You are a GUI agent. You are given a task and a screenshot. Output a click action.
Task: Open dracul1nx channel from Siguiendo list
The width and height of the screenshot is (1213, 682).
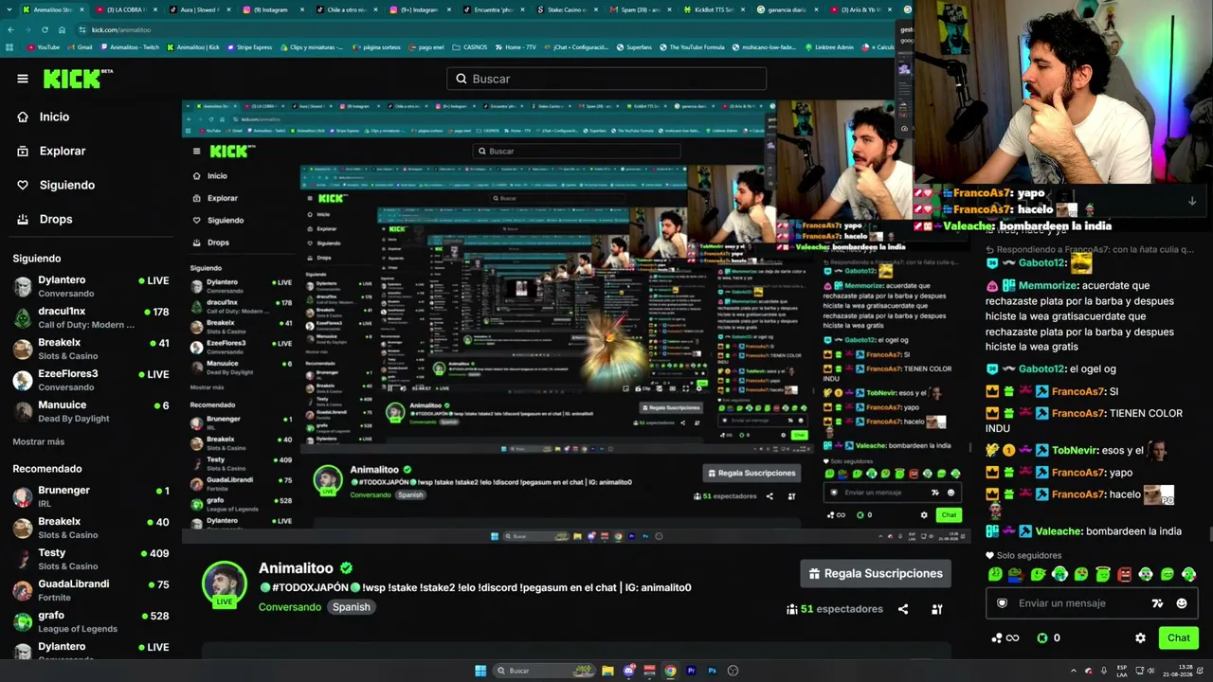90,317
